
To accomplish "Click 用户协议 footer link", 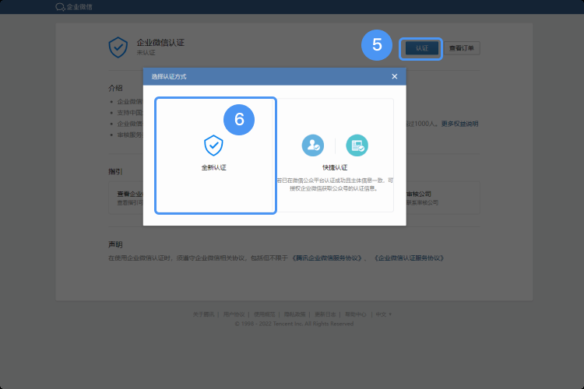I will [234, 314].
